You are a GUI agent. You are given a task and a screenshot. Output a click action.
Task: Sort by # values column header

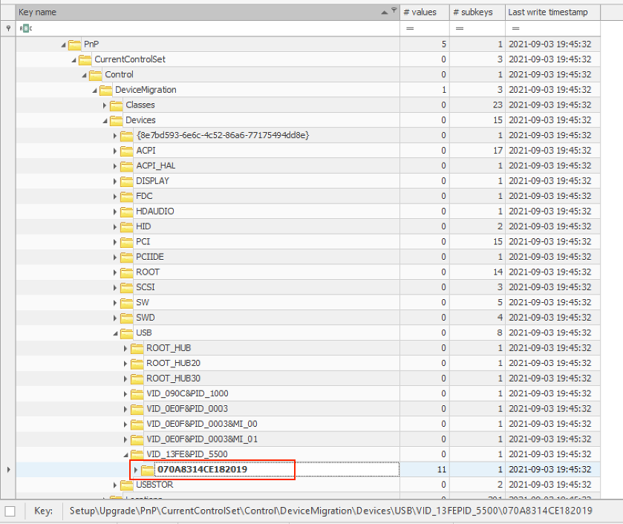(x=424, y=13)
